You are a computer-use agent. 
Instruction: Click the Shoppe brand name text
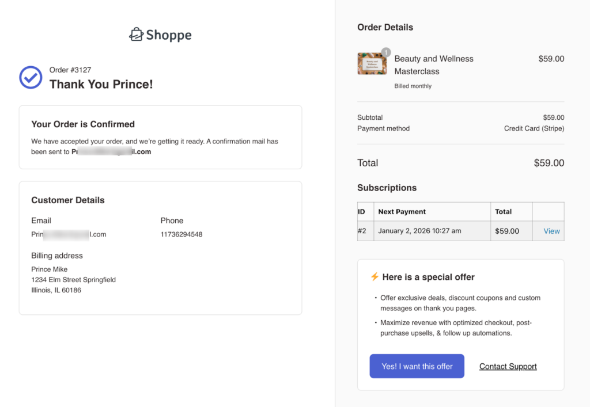point(168,35)
